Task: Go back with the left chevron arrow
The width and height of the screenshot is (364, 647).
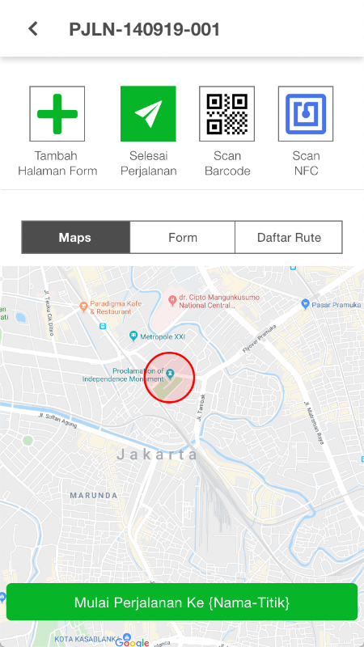Action: click(33, 29)
